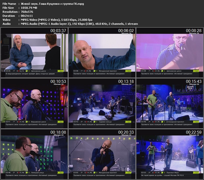204x180 pixels.
Task: Click the 00:10:53 timestamp label
Action: [58, 81]
